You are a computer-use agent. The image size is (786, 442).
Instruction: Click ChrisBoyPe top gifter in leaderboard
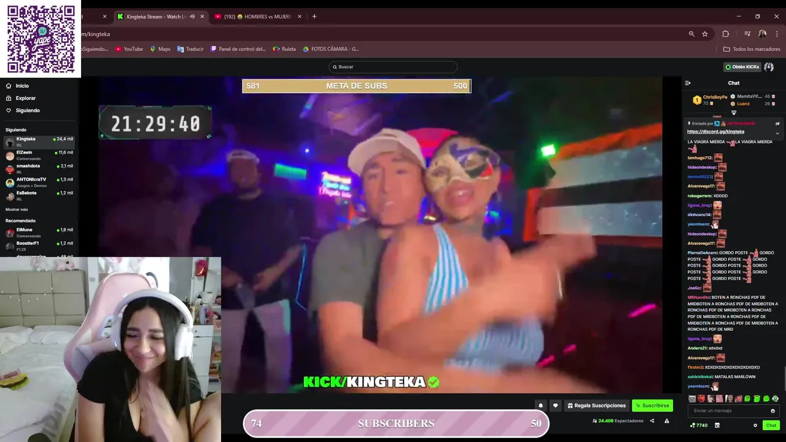click(710, 99)
